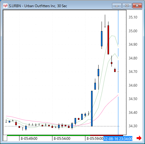Click the 34.70 price axis label
This screenshot has height=144, width=145.
pos(133,72)
